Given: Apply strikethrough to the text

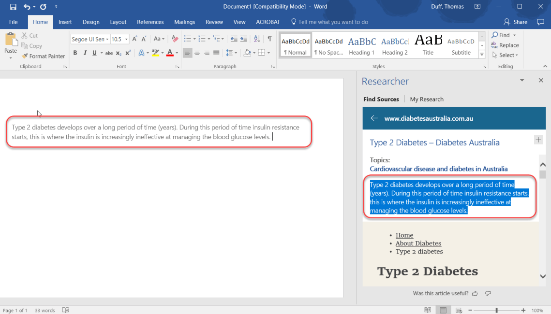Looking at the screenshot, I should coord(109,53).
